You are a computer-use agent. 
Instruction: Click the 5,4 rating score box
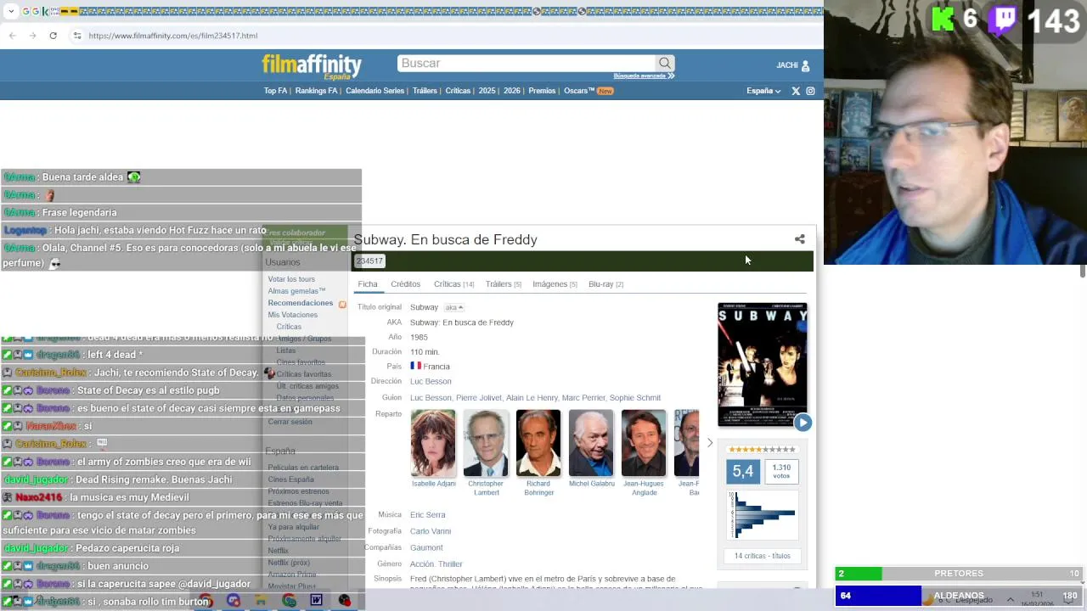[742, 472]
